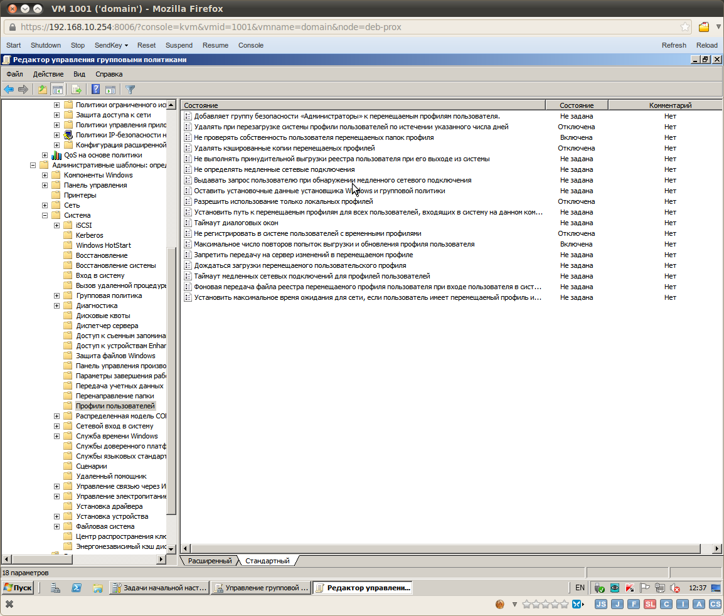
Task: Open the Пуск start menu
Action: tap(18, 588)
